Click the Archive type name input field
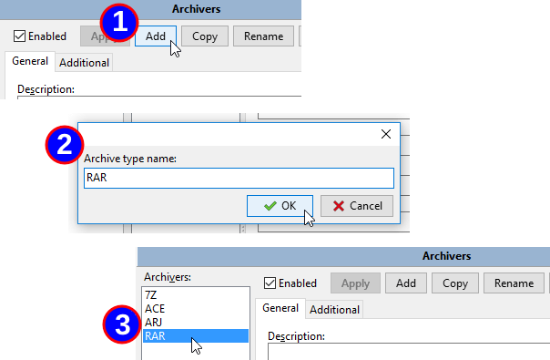Image resolution: width=550 pixels, height=360 pixels. point(239,178)
